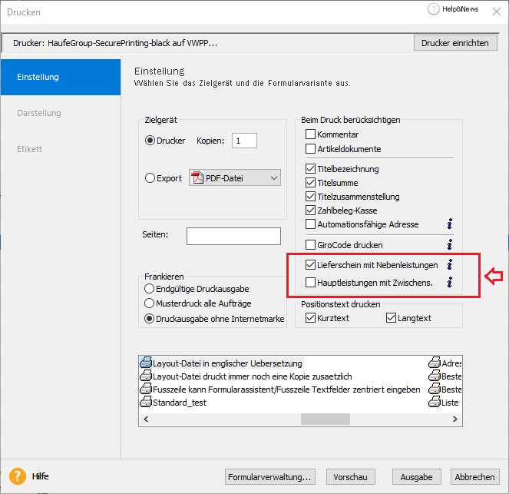Click right arrow of layout list scrollbar

(455, 419)
